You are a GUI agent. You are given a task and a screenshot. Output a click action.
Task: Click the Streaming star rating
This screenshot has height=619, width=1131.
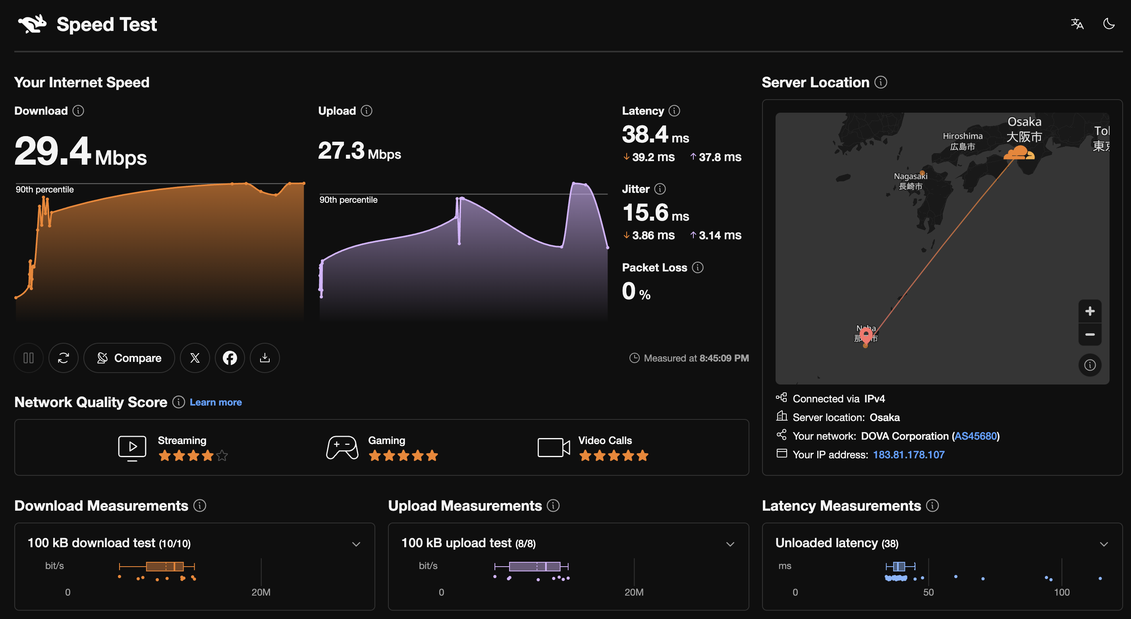click(x=193, y=456)
